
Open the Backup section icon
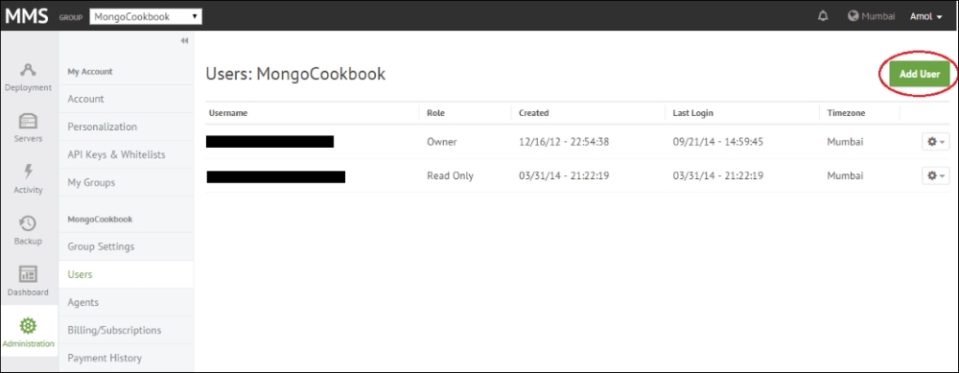click(28, 223)
